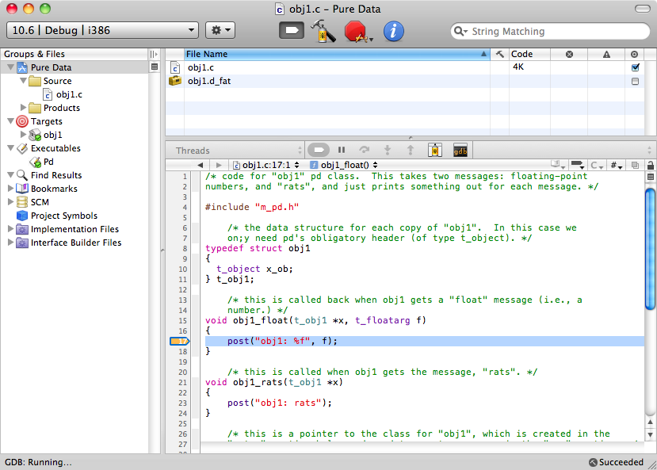
Task: Toggle target membership checkbox for obj1.c
Action: [636, 67]
